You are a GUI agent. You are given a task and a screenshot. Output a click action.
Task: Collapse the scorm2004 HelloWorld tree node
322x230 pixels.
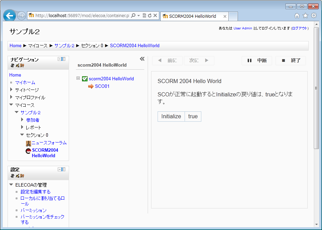[78, 79]
